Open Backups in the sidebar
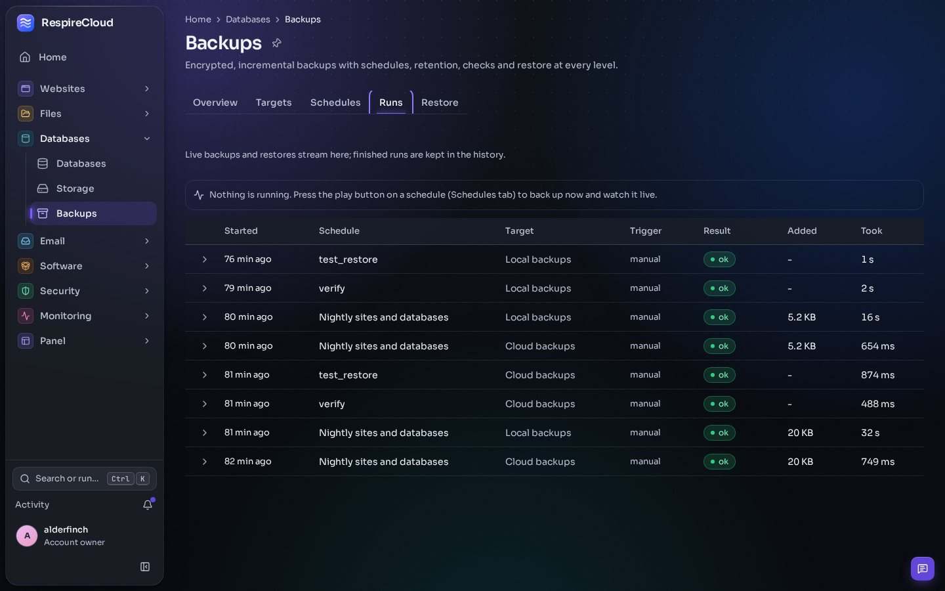Viewport: 945px width, 591px height. pos(93,213)
